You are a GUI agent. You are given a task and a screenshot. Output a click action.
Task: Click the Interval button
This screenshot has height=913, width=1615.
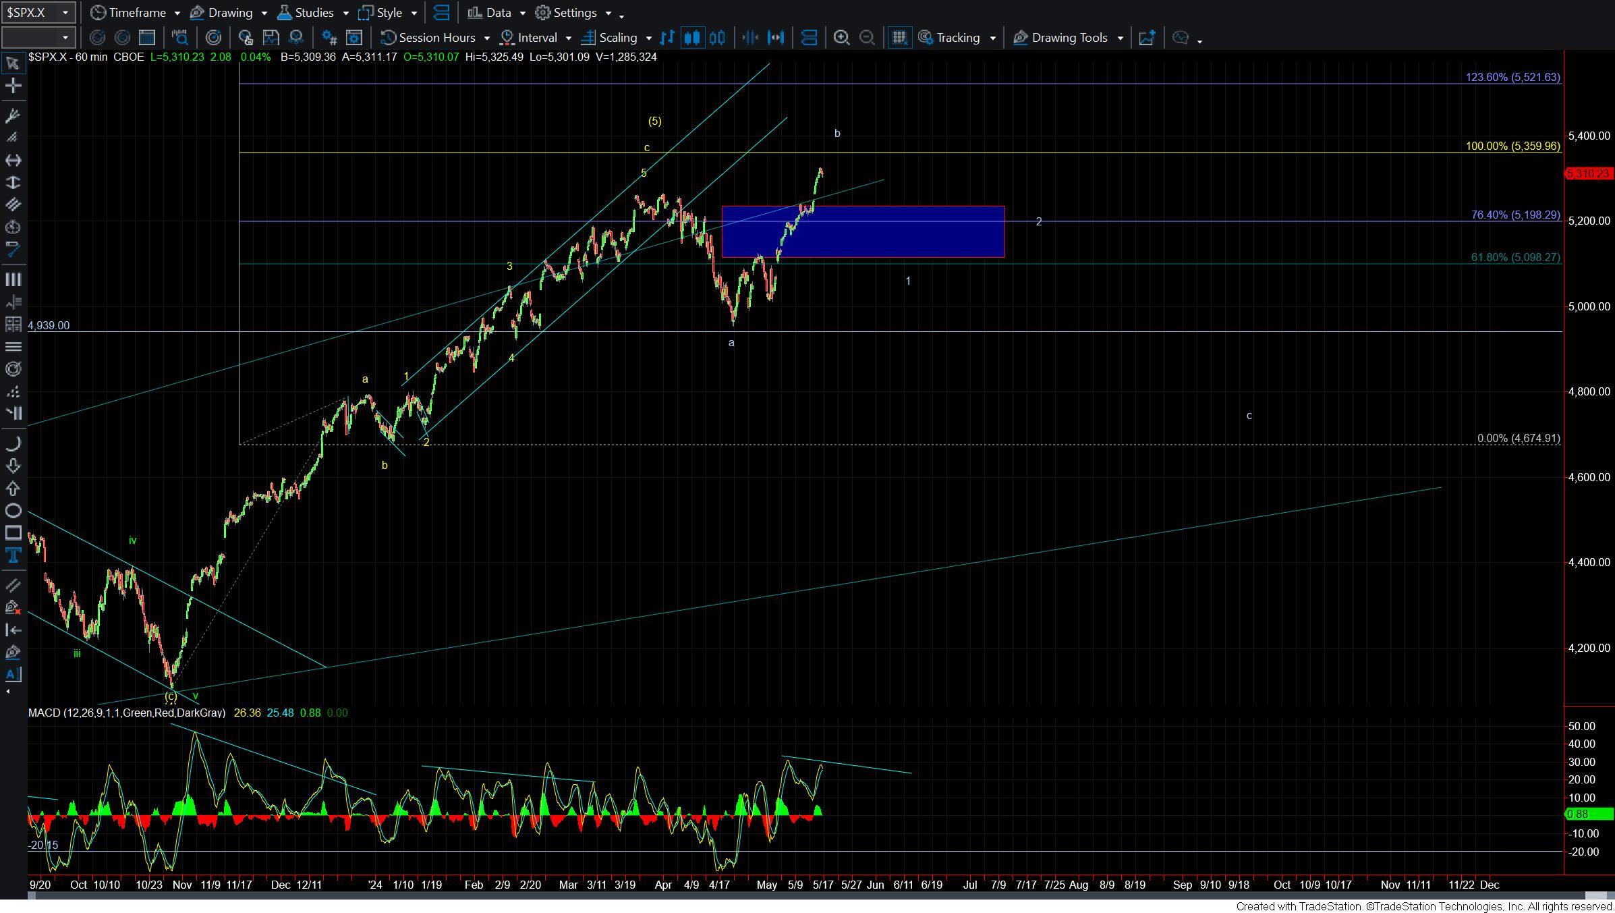tap(529, 38)
